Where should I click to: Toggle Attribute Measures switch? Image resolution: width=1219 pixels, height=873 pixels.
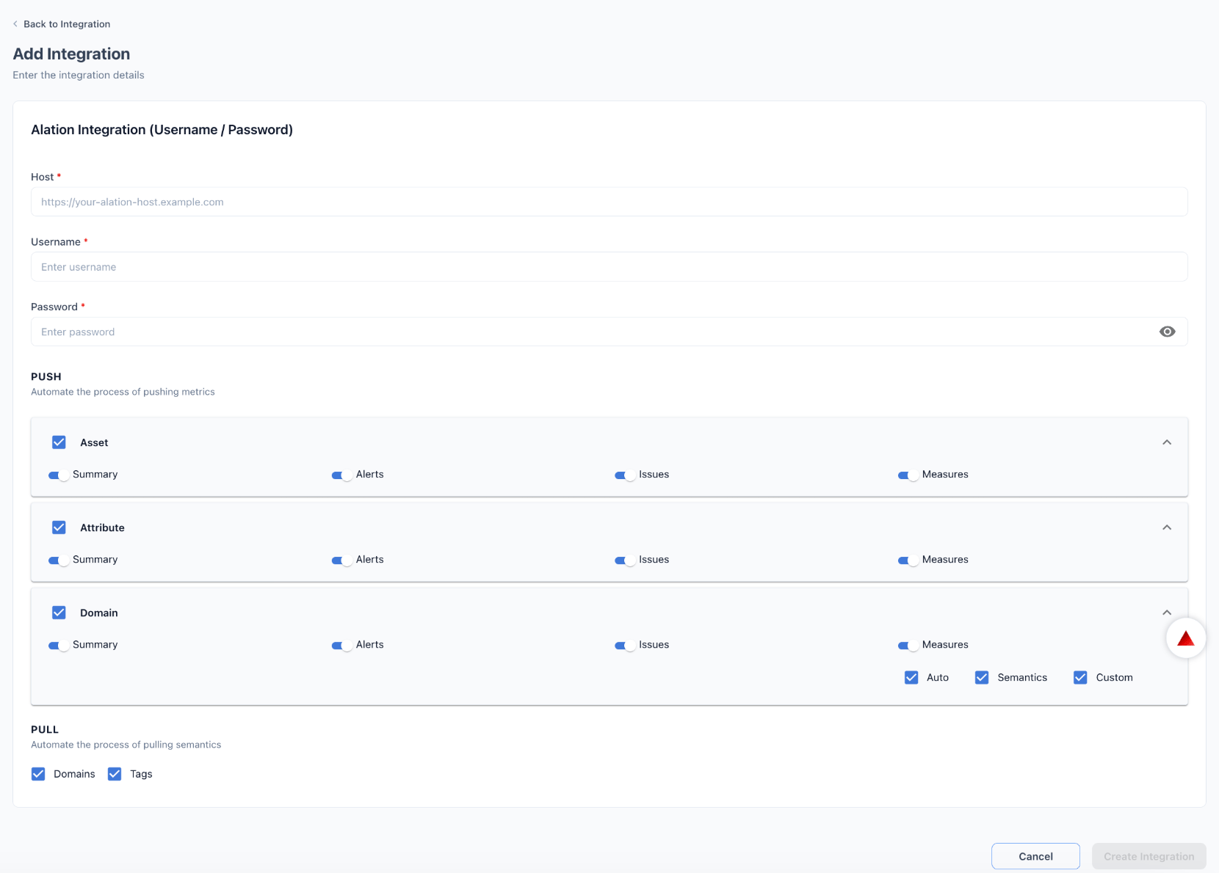tap(908, 560)
